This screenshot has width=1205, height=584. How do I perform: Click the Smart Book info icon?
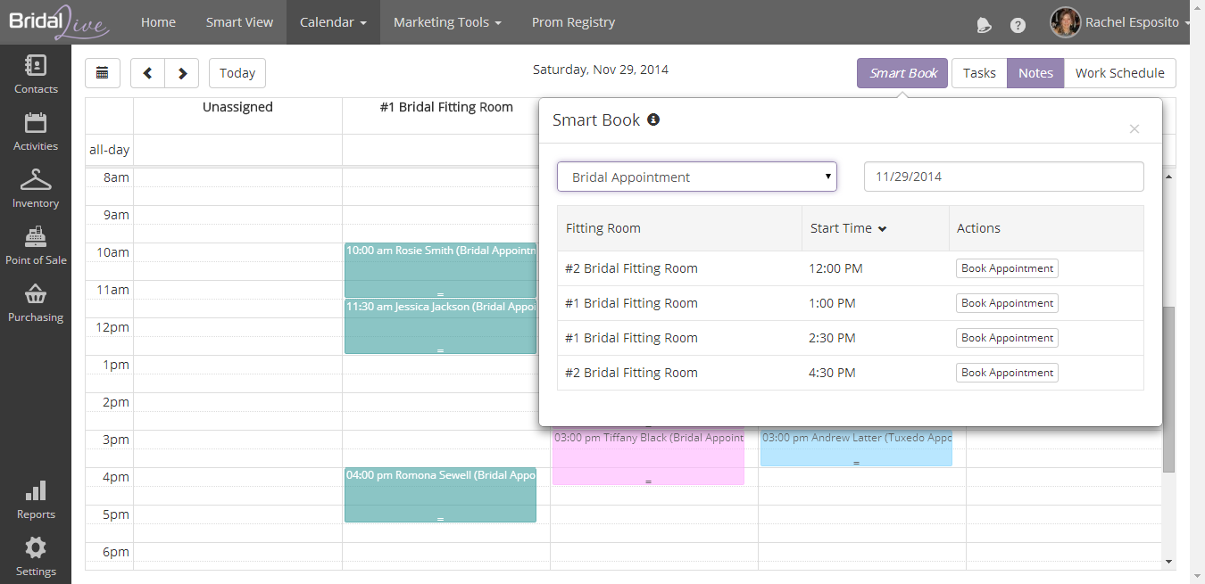click(653, 119)
